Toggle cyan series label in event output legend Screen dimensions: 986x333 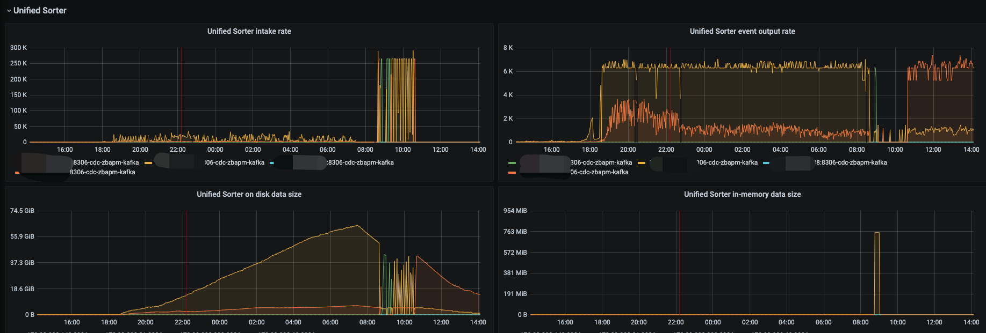tap(850, 162)
